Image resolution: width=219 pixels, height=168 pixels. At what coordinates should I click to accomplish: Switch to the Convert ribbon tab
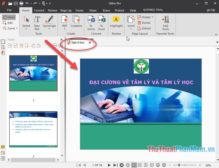click(x=39, y=10)
